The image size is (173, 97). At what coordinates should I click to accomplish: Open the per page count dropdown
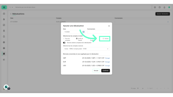140,88
